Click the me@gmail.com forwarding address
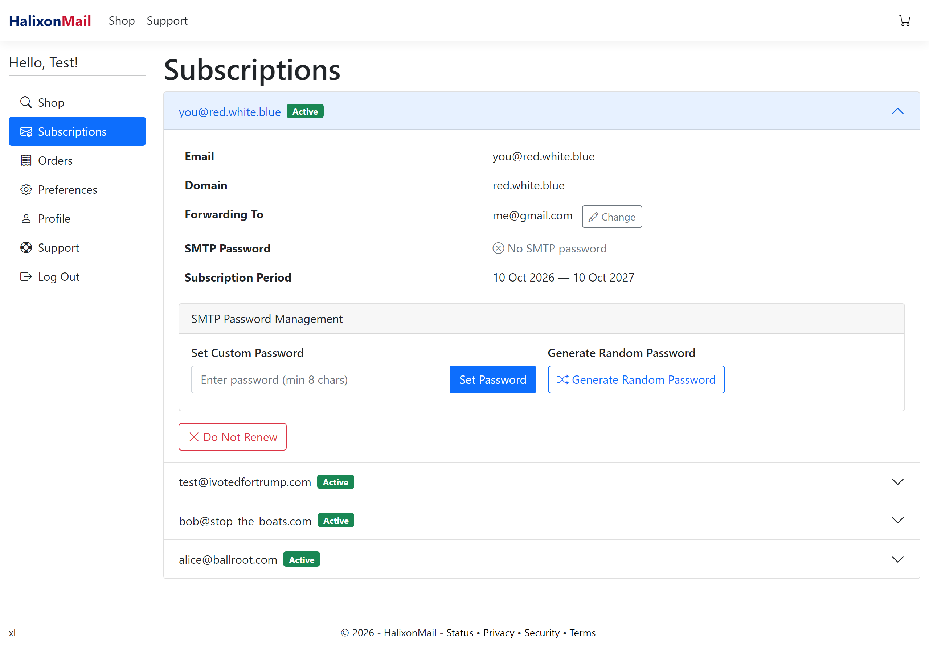Image resolution: width=929 pixels, height=653 pixels. (x=532, y=215)
